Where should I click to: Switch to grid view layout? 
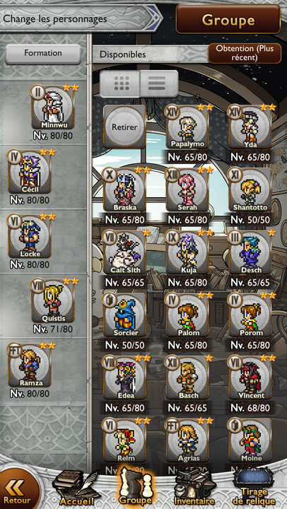120,83
